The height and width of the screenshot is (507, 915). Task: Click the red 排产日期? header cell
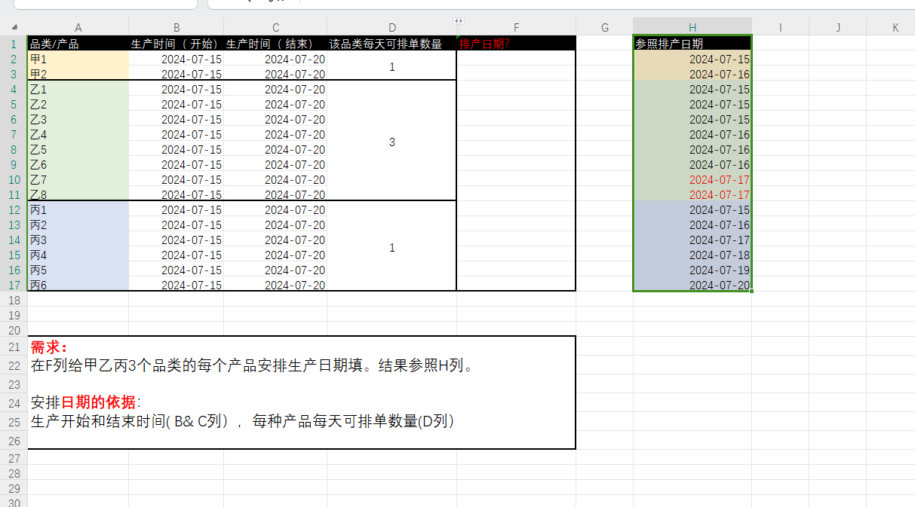coord(517,44)
